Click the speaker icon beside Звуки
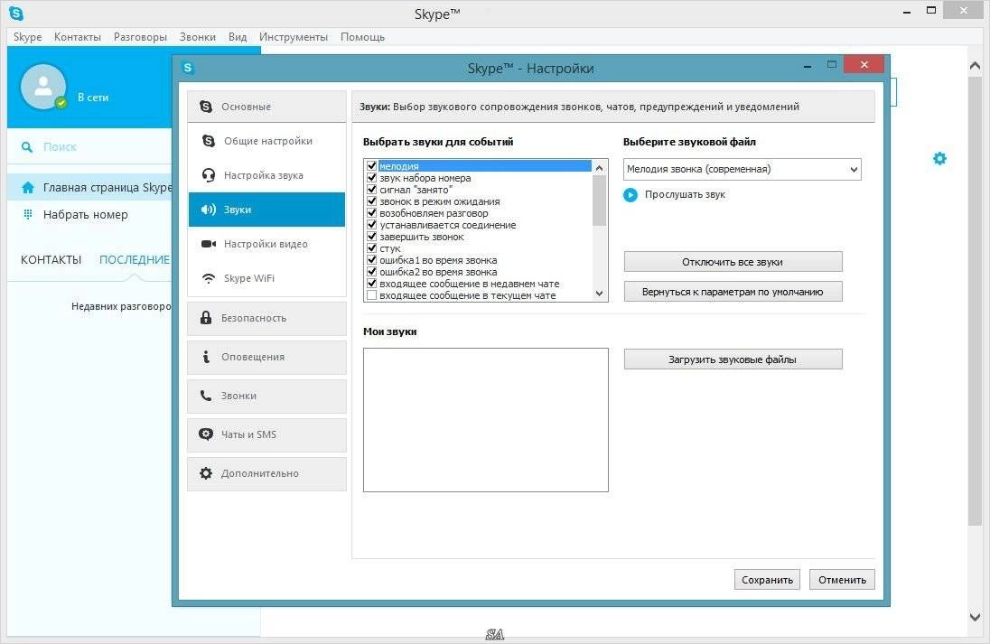Image resolution: width=990 pixels, height=644 pixels. point(209,210)
